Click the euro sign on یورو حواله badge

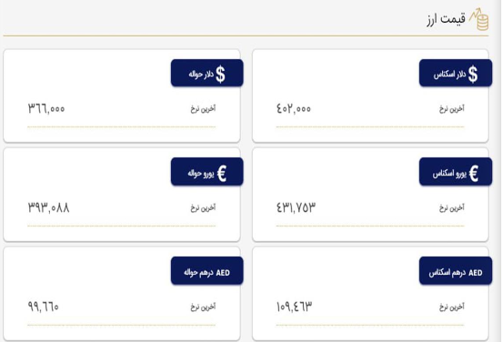click(222, 174)
